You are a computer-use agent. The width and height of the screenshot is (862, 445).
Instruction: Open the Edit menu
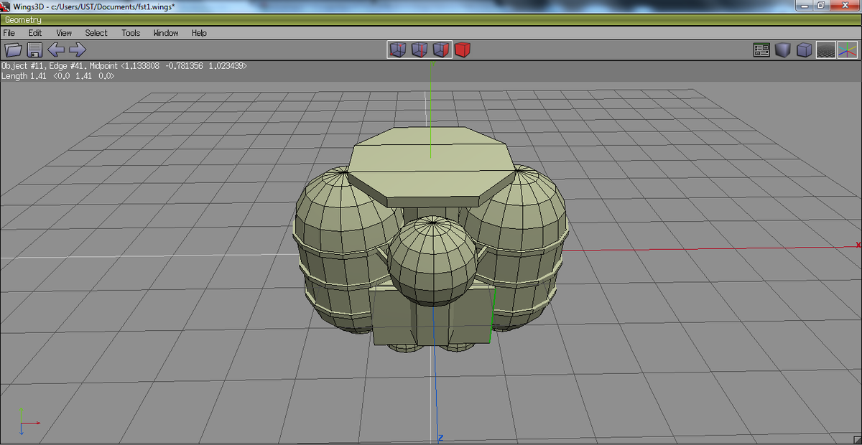[35, 33]
